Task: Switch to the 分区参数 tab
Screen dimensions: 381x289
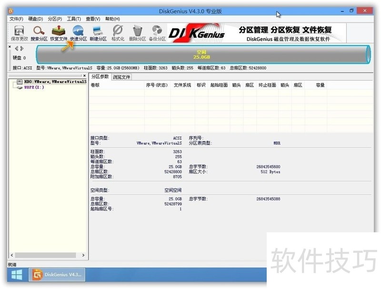Action: click(x=100, y=77)
